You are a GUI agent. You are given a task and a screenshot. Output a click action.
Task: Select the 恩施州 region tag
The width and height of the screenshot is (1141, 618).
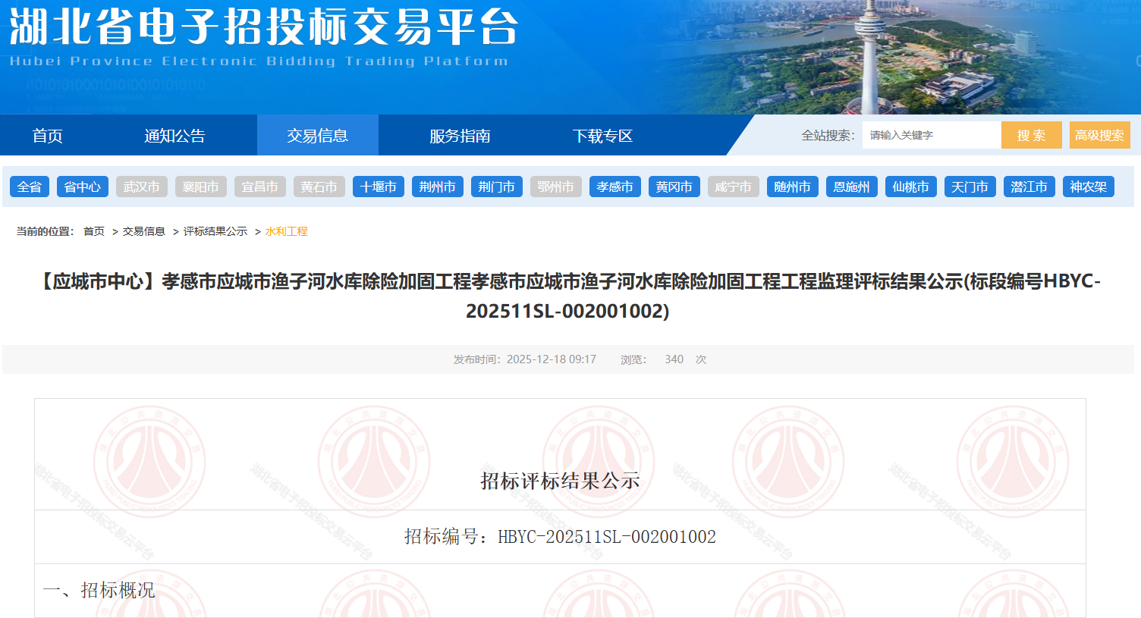(852, 187)
